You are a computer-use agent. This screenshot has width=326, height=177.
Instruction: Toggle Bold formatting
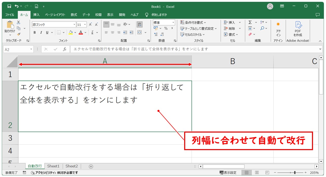tap(35, 33)
